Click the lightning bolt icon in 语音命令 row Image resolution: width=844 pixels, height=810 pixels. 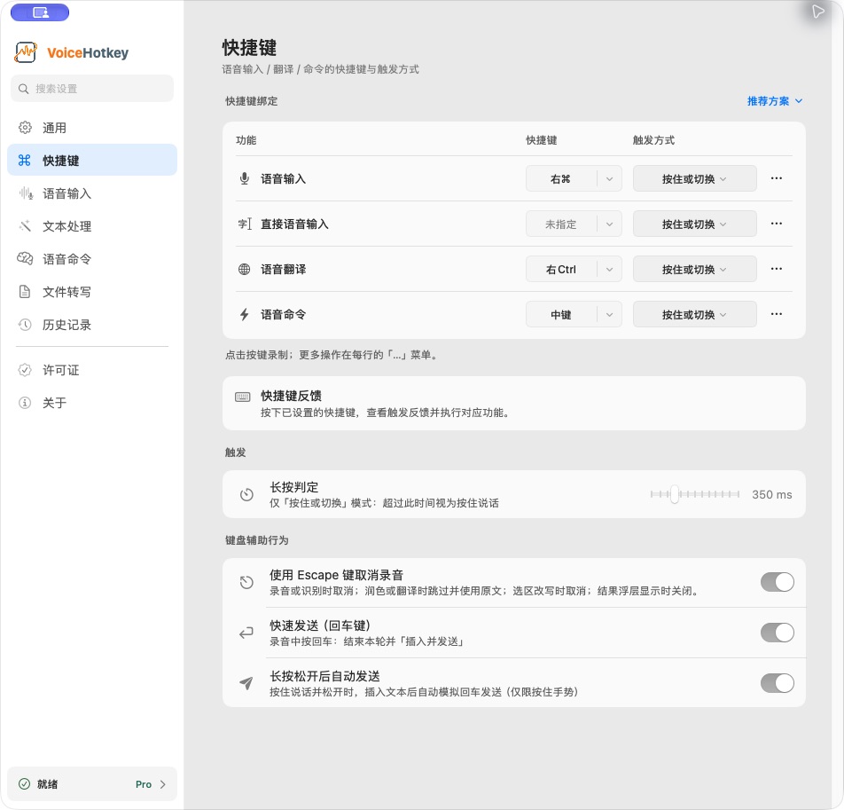tap(245, 314)
